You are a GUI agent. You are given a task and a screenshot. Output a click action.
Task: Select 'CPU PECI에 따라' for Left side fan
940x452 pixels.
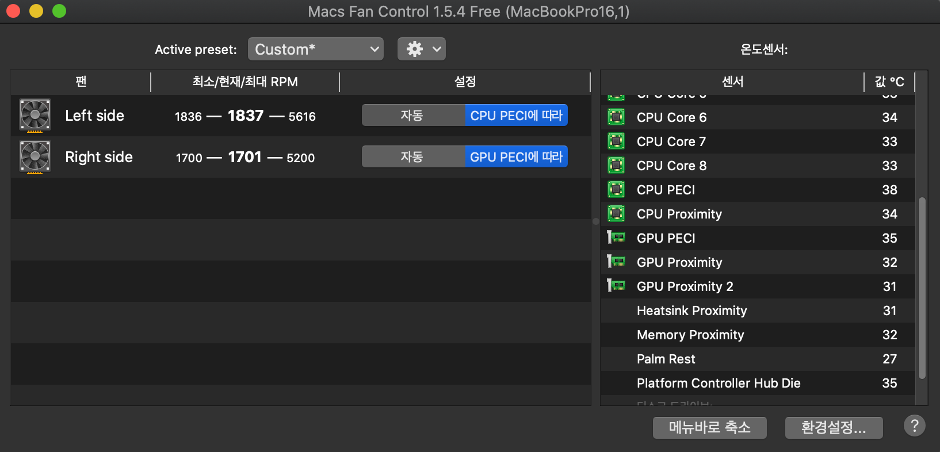pos(517,115)
